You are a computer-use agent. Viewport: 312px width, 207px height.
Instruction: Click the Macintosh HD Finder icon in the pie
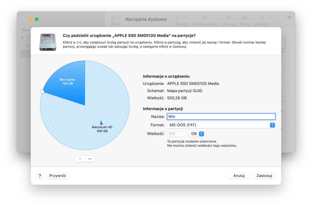tap(102, 123)
